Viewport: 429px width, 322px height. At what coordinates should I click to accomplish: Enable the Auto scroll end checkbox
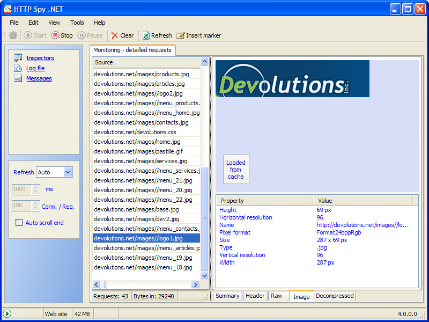tap(19, 223)
